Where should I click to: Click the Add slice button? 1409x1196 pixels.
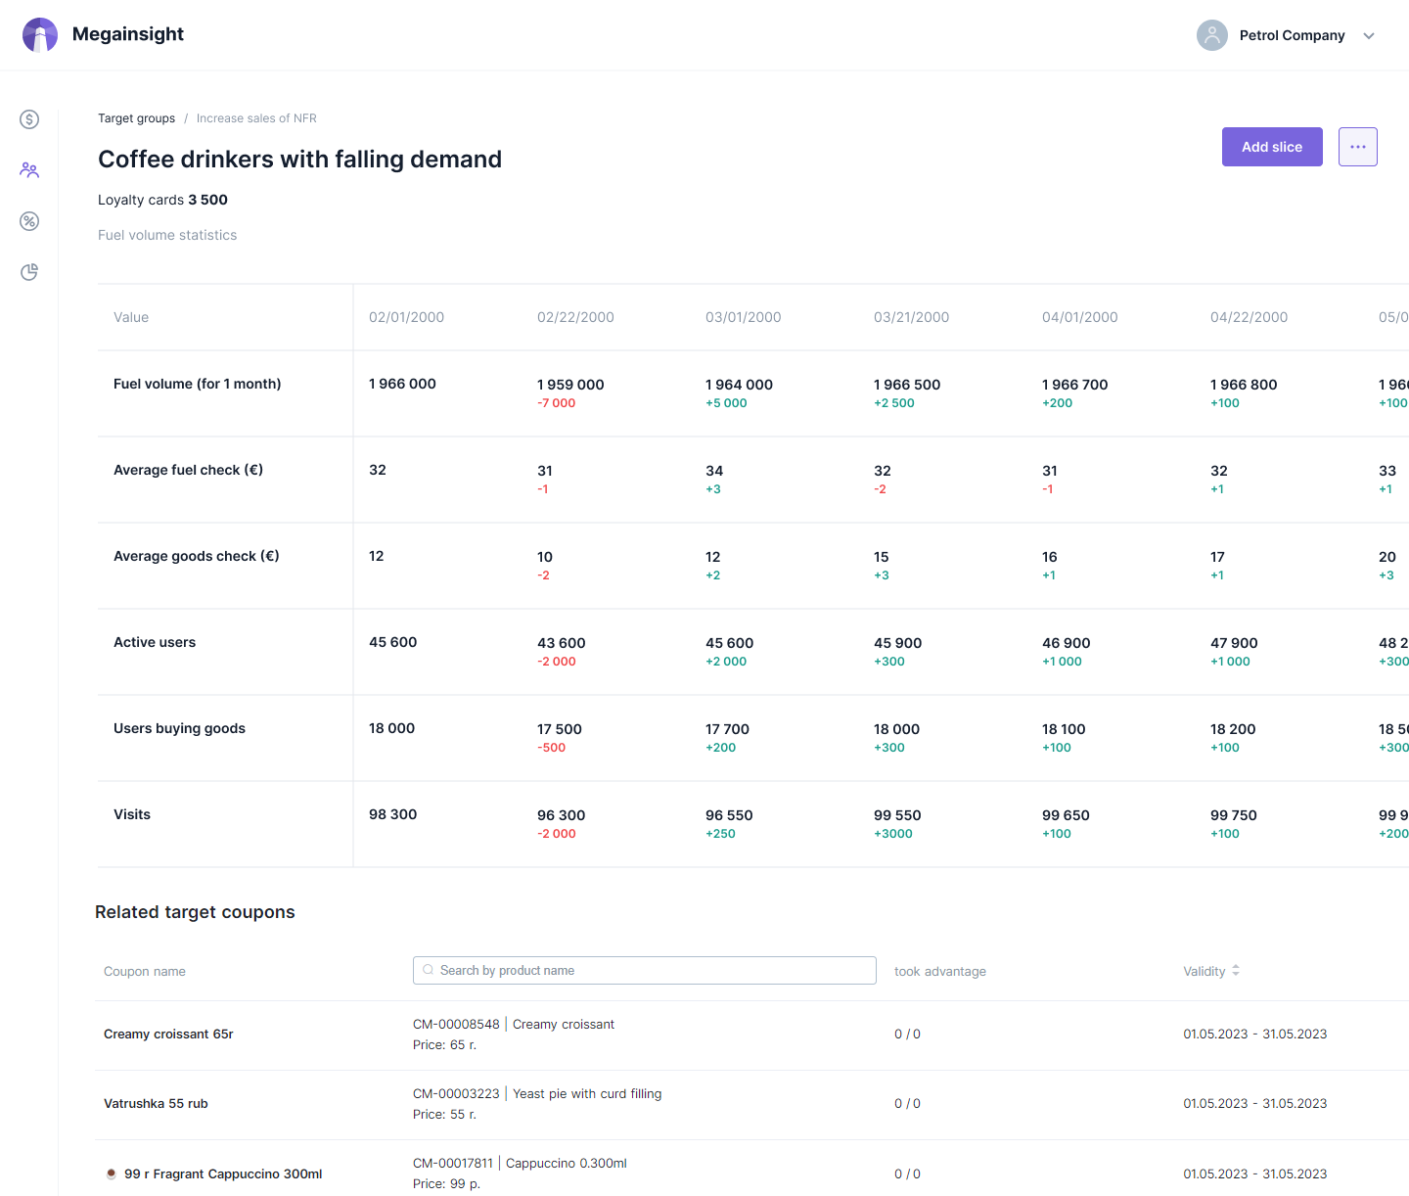coord(1271,147)
